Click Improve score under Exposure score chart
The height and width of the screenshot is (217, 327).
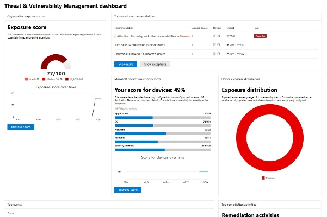(21, 127)
